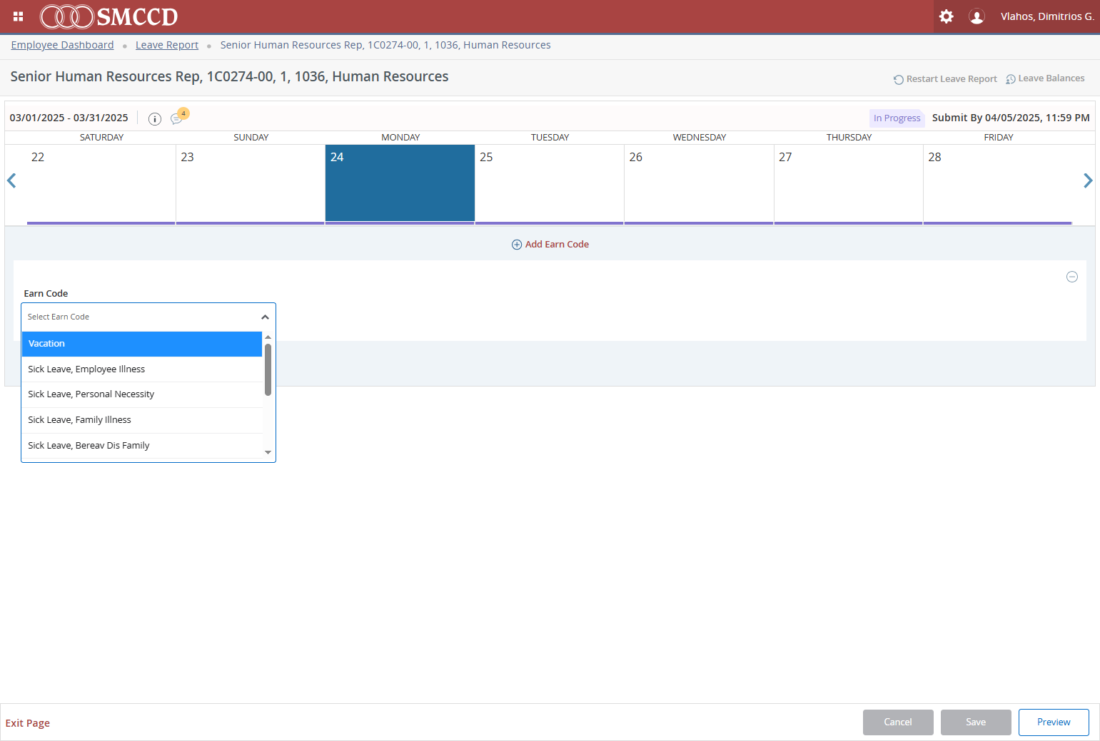Select Friday 28 in calendar
The height and width of the screenshot is (741, 1100).
998,184
